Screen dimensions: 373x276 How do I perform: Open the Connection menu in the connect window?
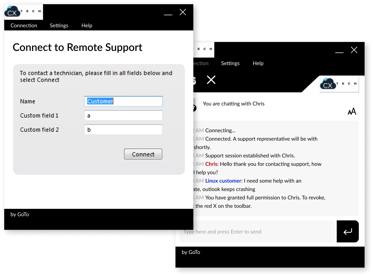point(24,25)
